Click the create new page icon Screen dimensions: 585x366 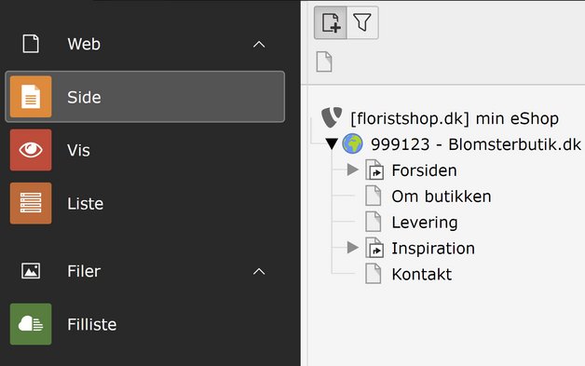coord(331,22)
